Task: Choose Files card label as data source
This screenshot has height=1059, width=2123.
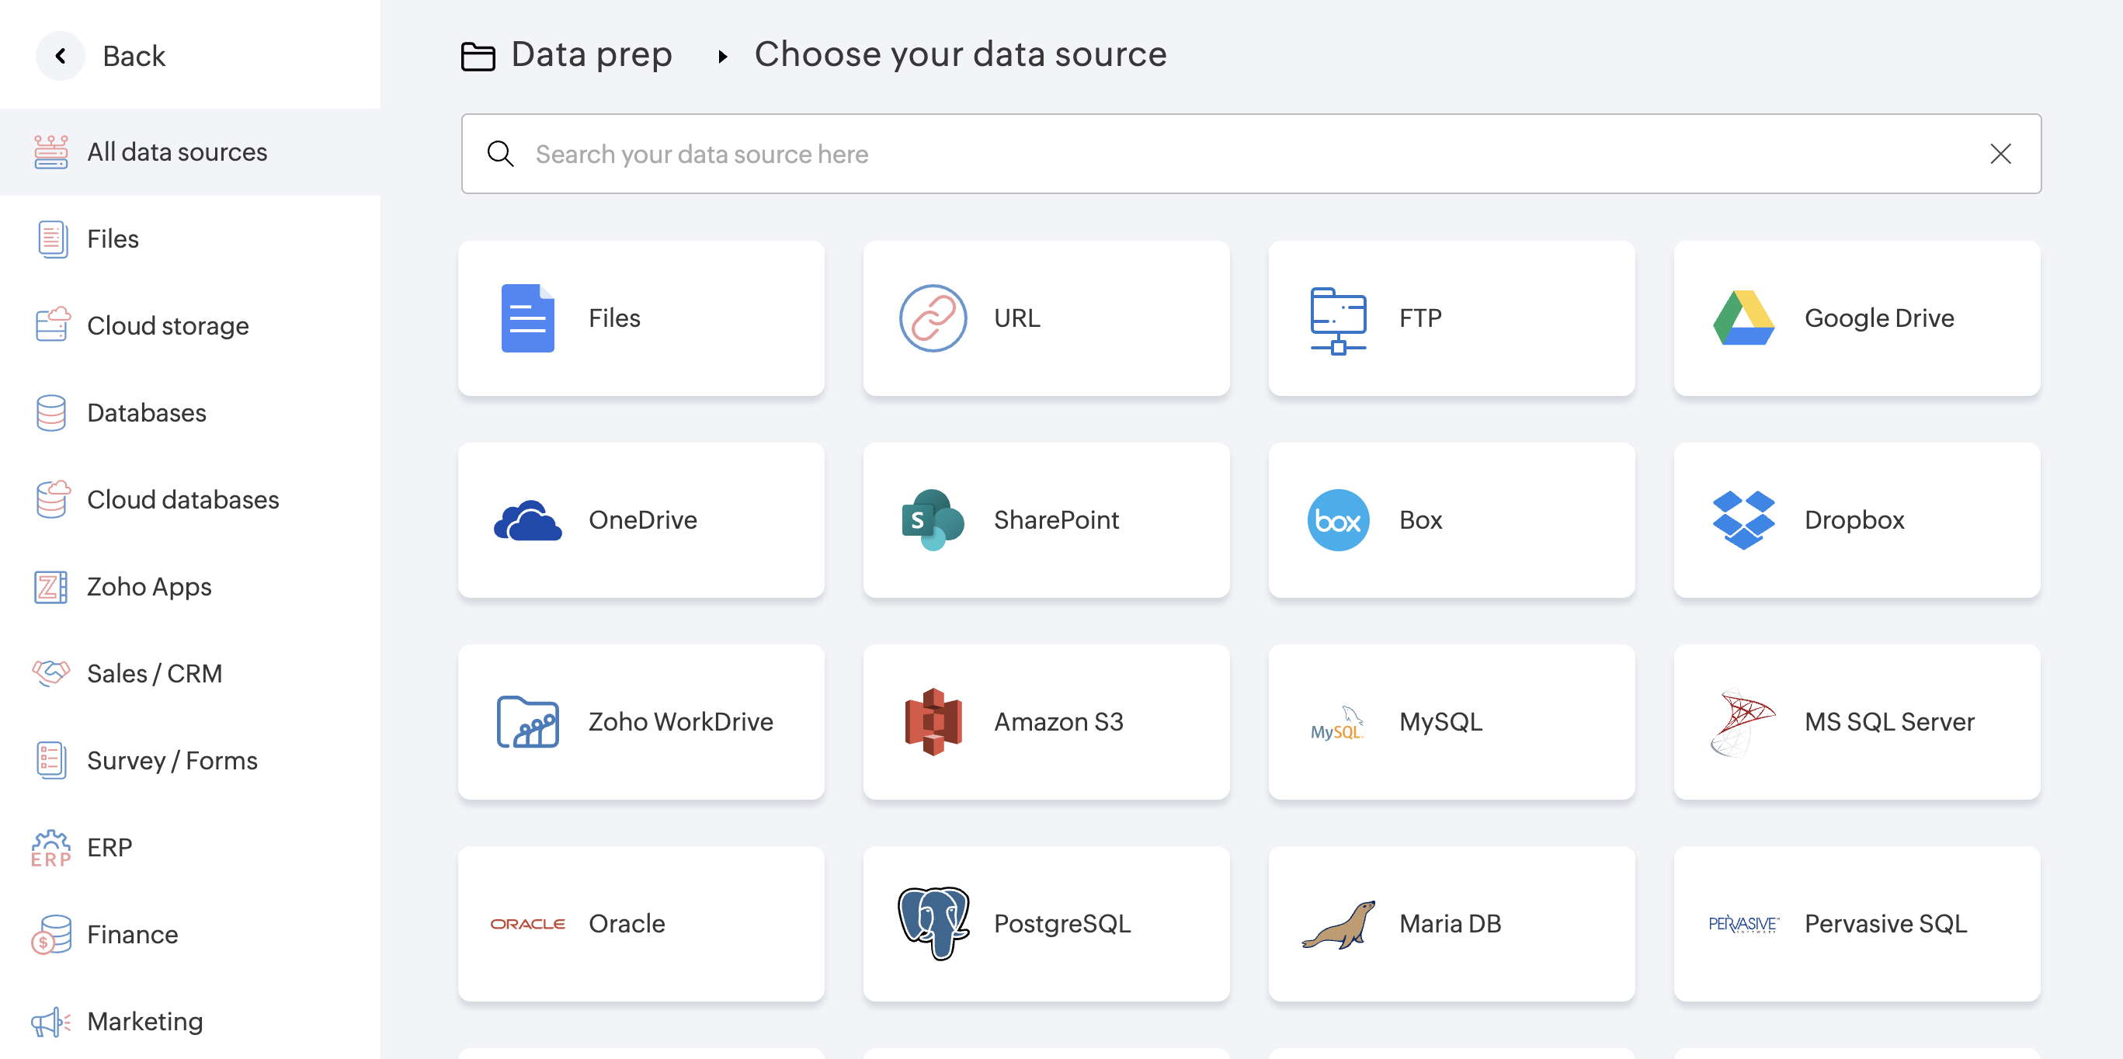Action: pyautogui.click(x=614, y=318)
